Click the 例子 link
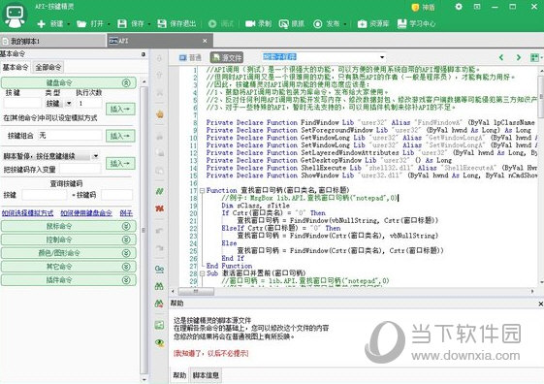The height and width of the screenshot is (384, 544). (126, 213)
